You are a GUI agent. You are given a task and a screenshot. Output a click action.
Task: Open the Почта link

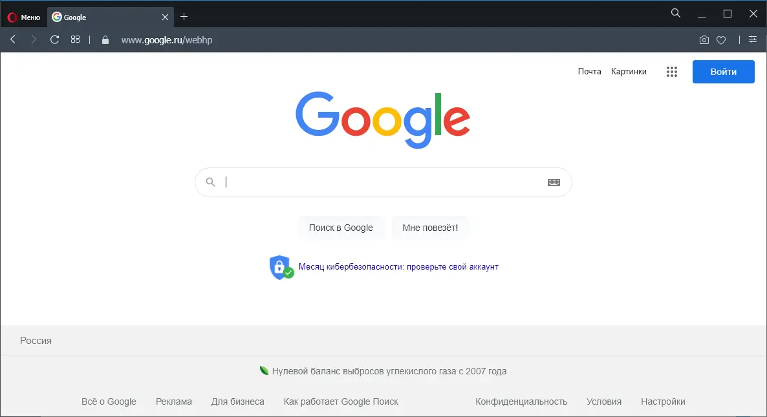[589, 71]
